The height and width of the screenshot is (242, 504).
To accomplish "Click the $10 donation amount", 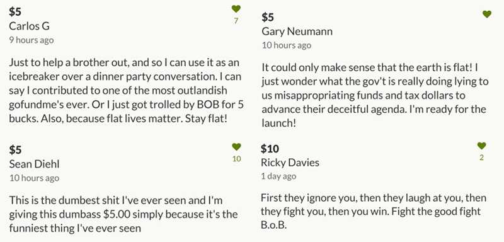I will [270, 149].
